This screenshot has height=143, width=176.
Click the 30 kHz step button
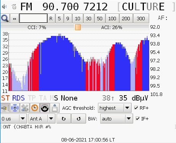click(89, 19)
